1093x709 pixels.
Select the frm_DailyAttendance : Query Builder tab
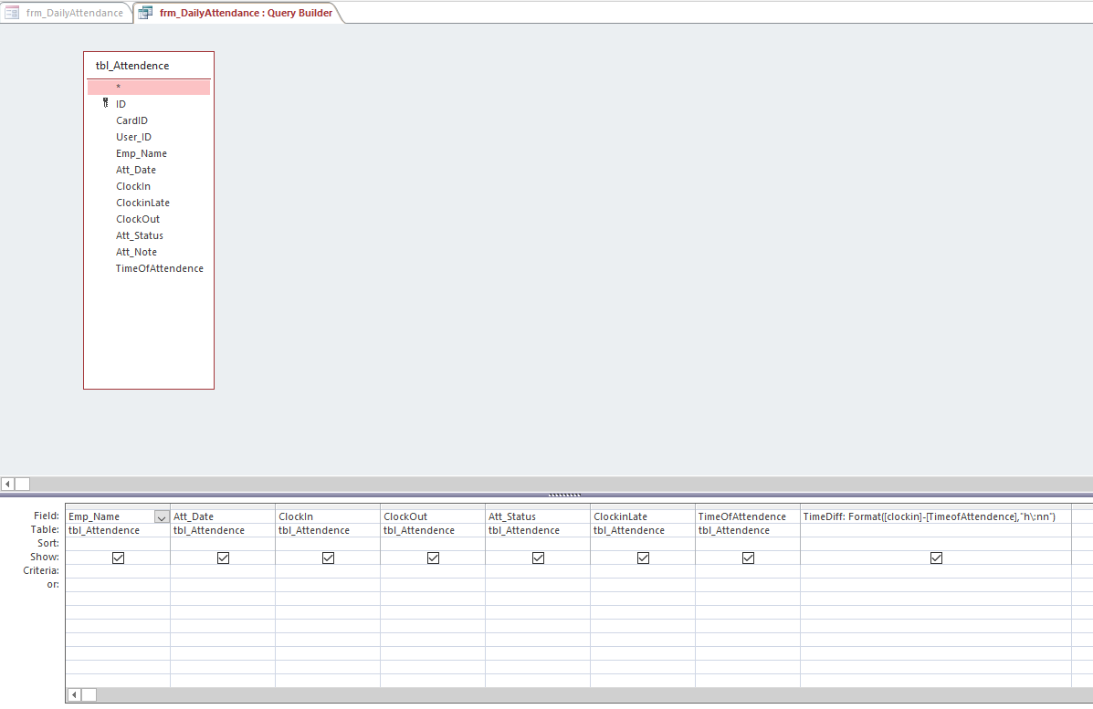click(237, 13)
